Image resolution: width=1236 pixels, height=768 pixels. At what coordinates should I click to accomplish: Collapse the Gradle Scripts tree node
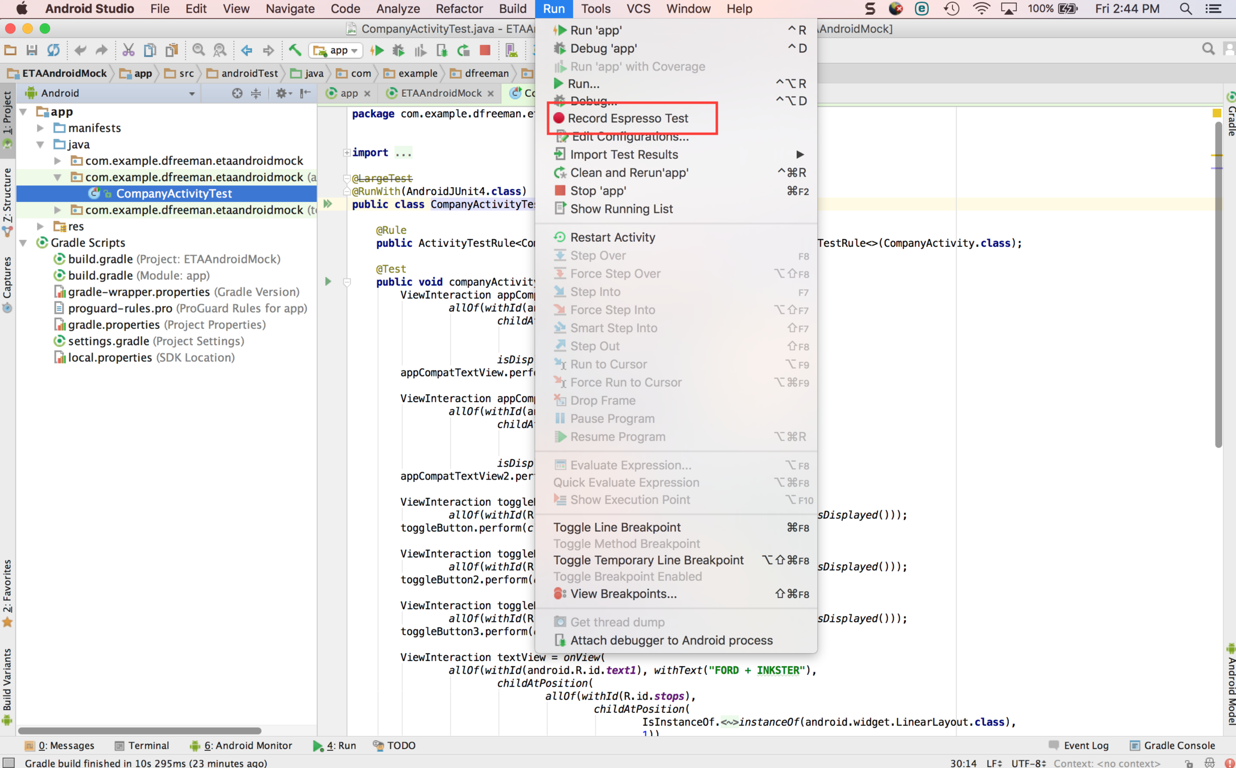click(x=24, y=243)
